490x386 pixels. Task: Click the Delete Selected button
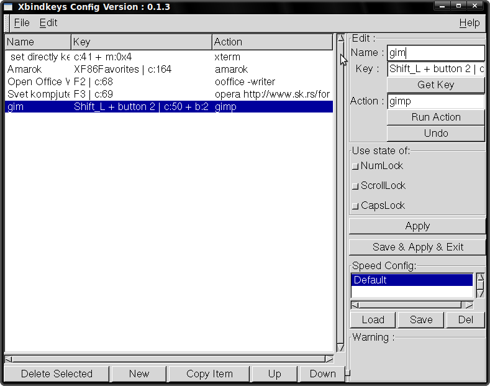click(x=57, y=374)
